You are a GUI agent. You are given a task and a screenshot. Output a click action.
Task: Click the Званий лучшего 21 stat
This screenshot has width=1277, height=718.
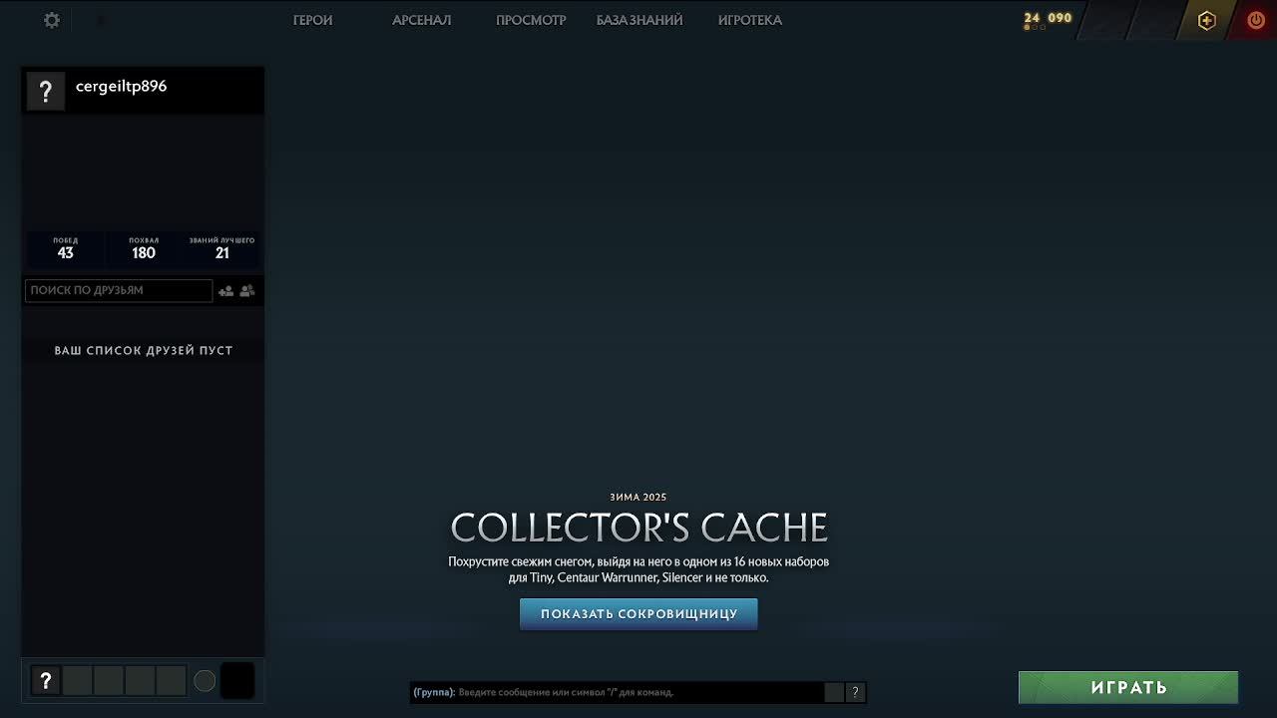point(222,248)
